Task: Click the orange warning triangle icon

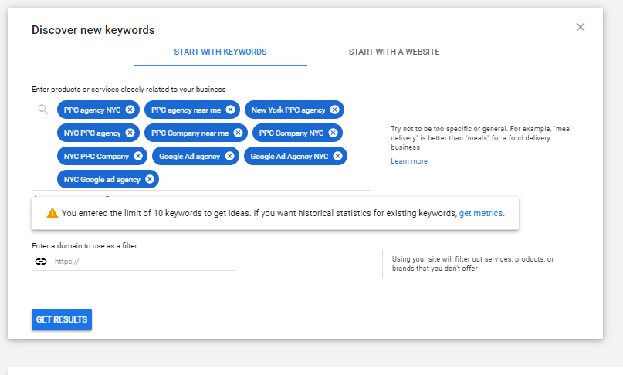Action: (x=52, y=213)
